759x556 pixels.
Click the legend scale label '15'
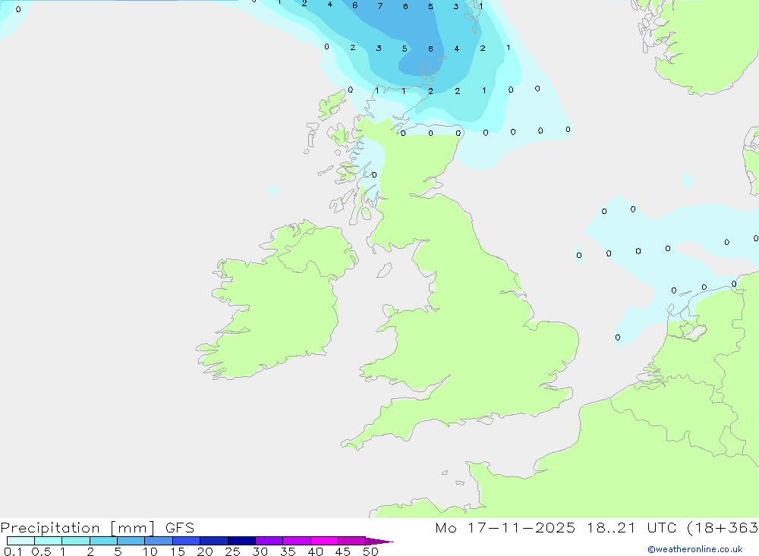pyautogui.click(x=177, y=551)
